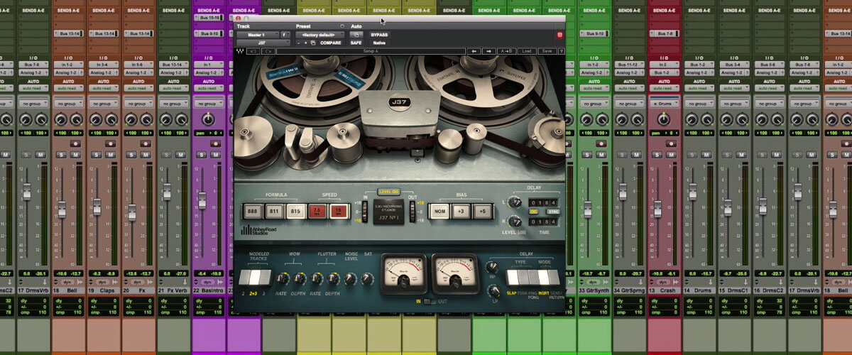Click the Waves logo in J37 toolbar
Image resolution: width=852 pixels, height=355 pixels.
pyautogui.click(x=239, y=51)
